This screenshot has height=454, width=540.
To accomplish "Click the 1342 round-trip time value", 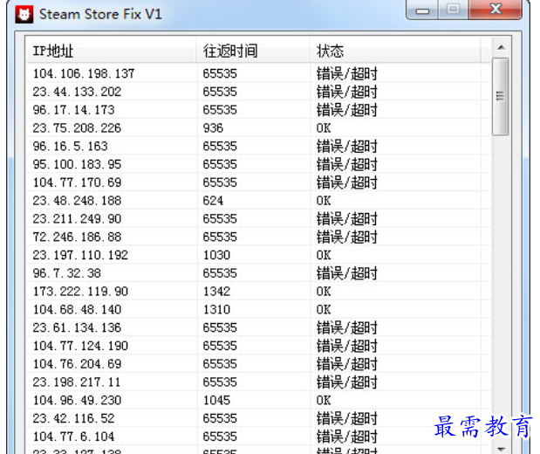I will tap(216, 292).
